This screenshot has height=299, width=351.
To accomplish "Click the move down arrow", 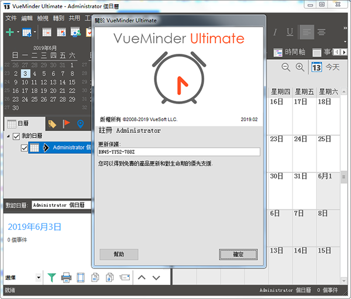I will click(156, 278).
